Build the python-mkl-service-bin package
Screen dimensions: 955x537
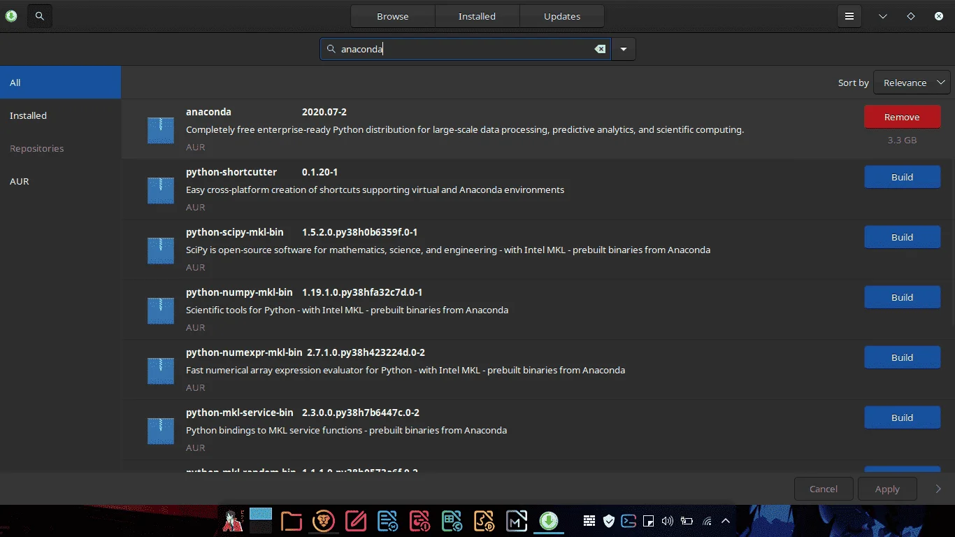(x=903, y=417)
